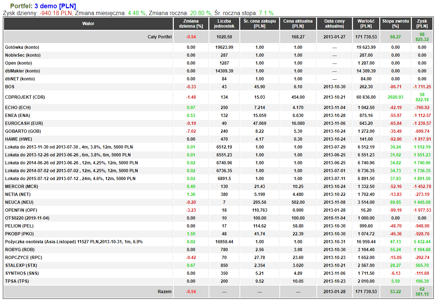Select the 'OPENFIN (OPF)' asset name
Viewport: 437px width, 301px height.
click(22, 210)
